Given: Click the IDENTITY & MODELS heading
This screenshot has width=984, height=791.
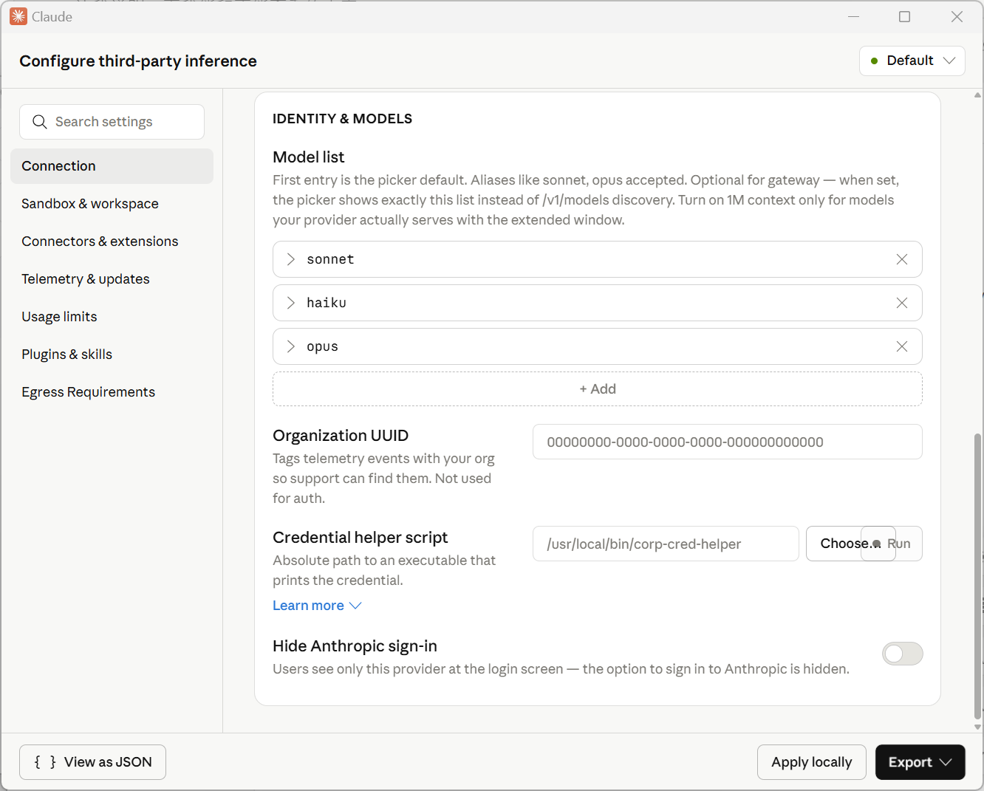Looking at the screenshot, I should coord(342,119).
